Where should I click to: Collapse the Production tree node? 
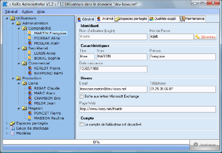pos(13,79)
